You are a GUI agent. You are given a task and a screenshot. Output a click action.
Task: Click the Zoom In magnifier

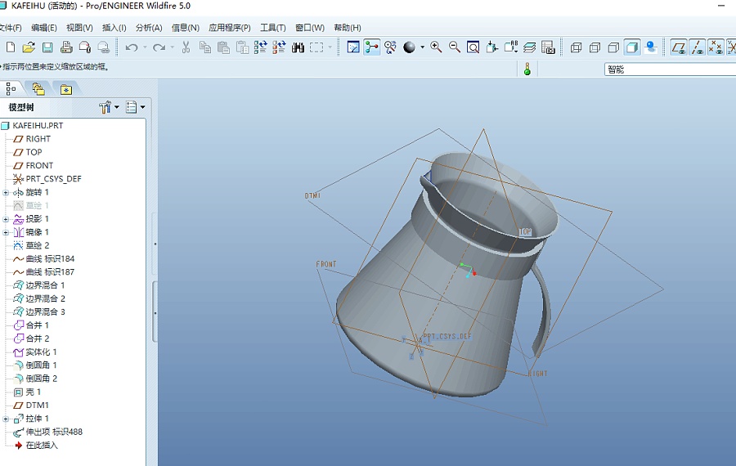click(x=436, y=47)
